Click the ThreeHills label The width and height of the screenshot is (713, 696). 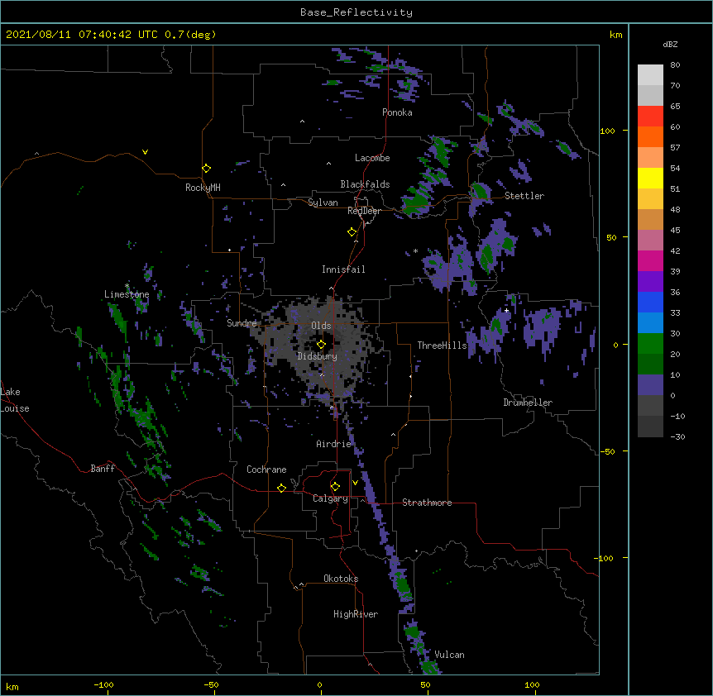pyautogui.click(x=442, y=346)
